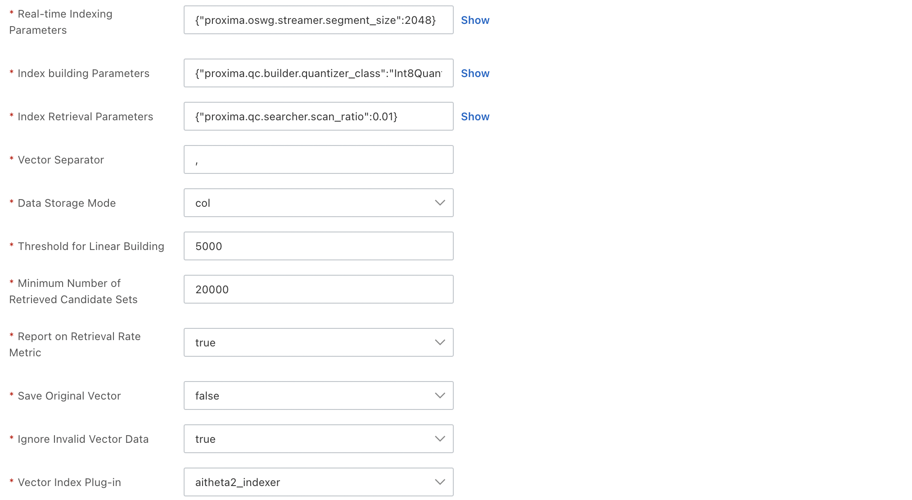Open the Vector Index Plug-in dropdown

click(311, 482)
